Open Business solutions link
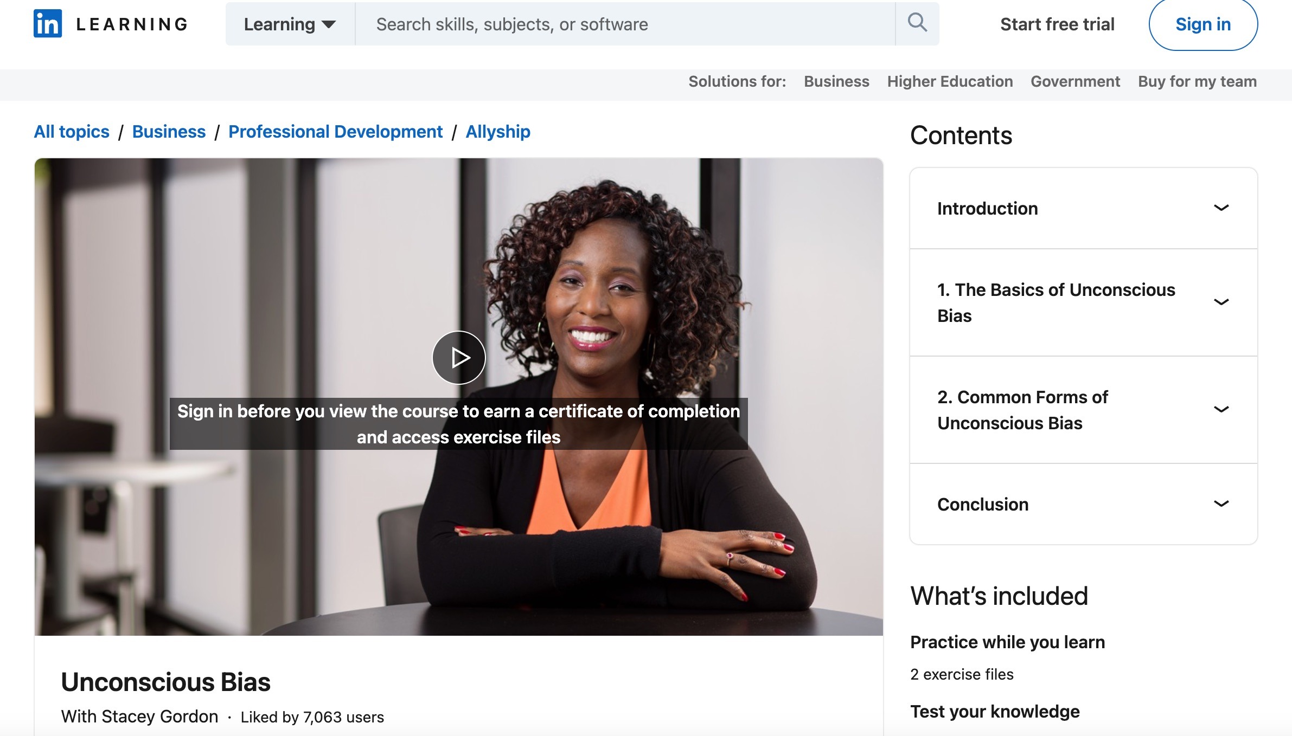Image resolution: width=1292 pixels, height=736 pixels. pyautogui.click(x=836, y=81)
